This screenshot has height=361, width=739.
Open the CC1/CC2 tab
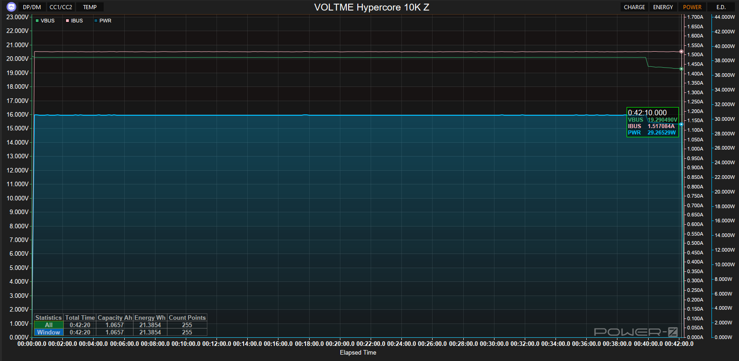(61, 7)
